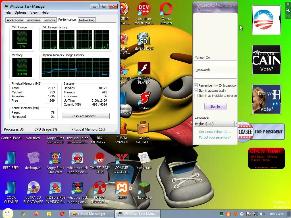Click the Yahoo! Messenger taskbar button
This screenshot has width=291, height=218.
[x=92, y=214]
